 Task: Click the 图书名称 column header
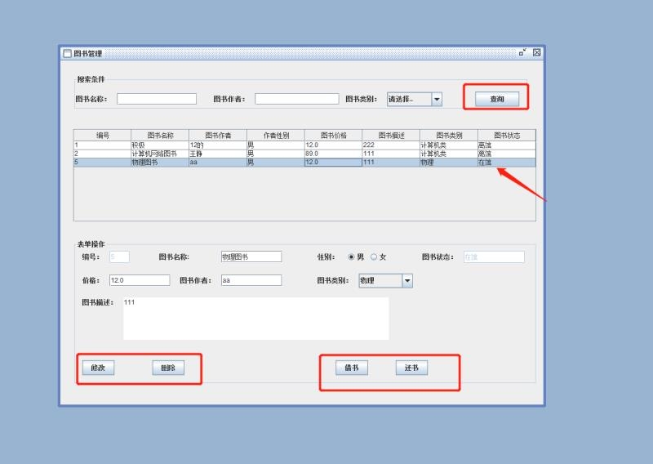pos(160,136)
